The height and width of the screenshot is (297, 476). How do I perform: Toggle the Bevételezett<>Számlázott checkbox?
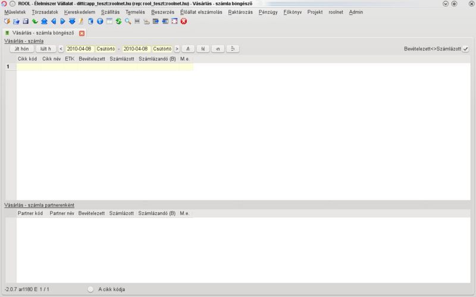[465, 49]
